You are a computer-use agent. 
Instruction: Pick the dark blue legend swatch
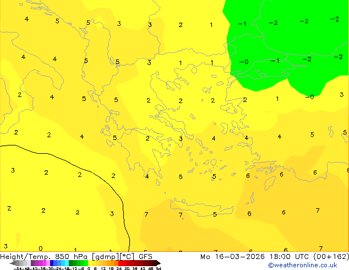52,263
